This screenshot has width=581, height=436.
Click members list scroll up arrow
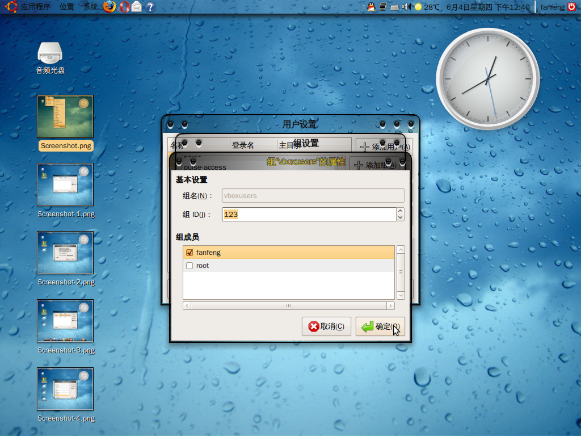tap(401, 250)
